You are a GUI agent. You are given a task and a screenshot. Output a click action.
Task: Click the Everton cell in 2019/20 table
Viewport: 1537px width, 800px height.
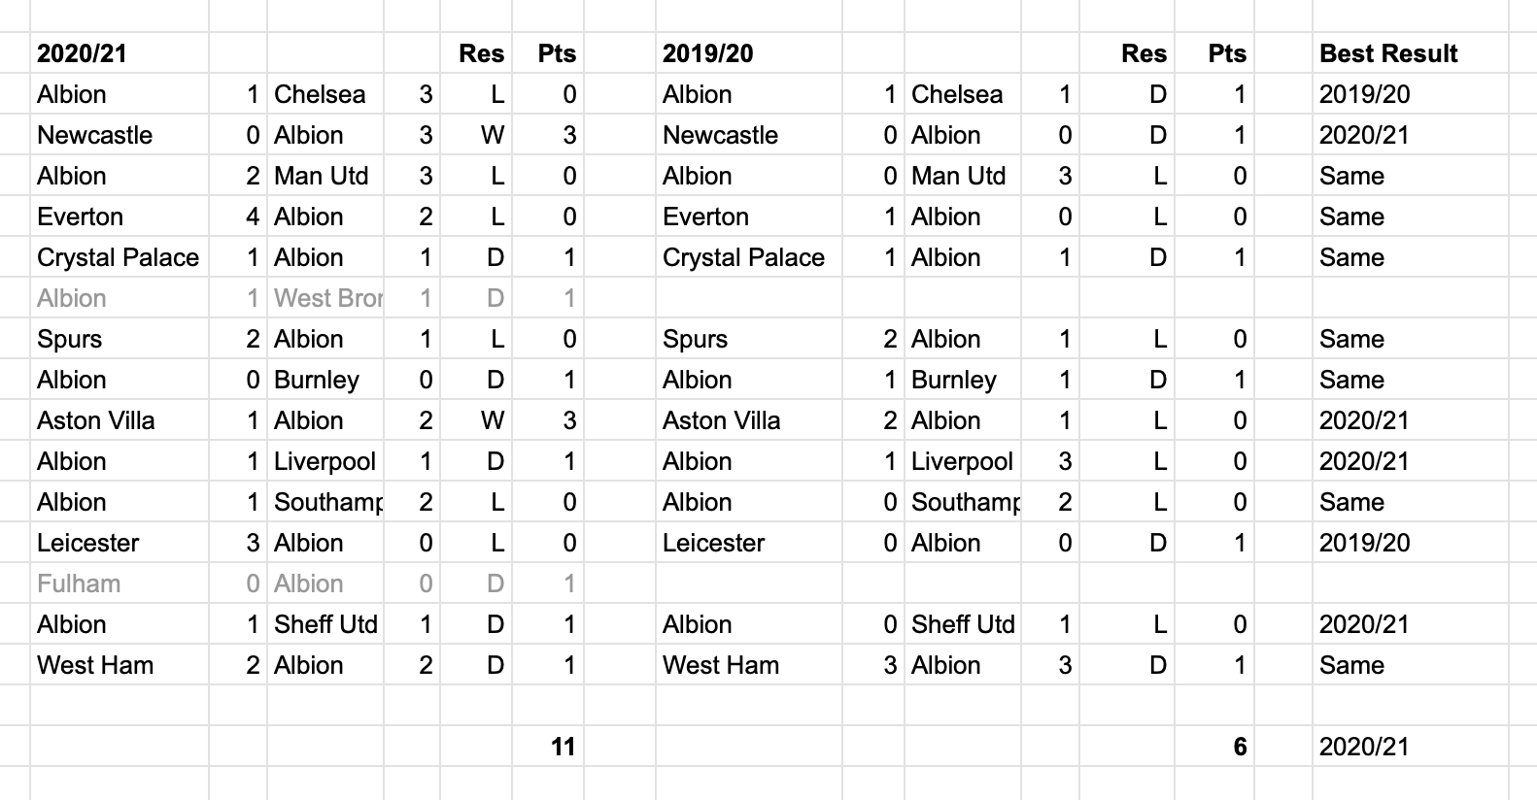point(749,217)
